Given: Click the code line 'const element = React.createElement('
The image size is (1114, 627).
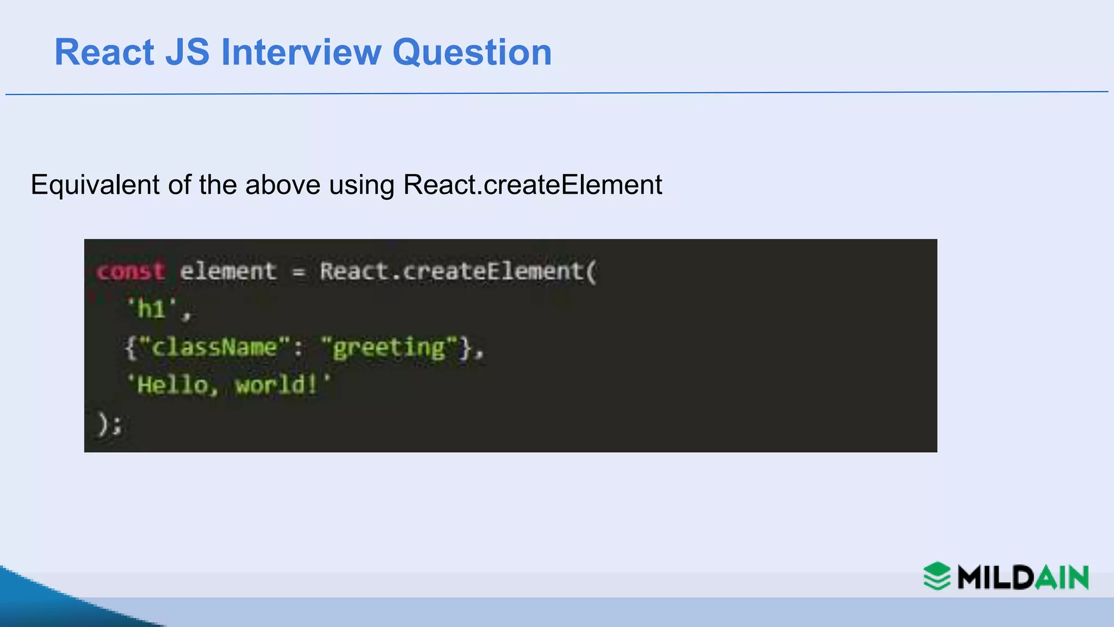Looking at the screenshot, I should (x=346, y=271).
